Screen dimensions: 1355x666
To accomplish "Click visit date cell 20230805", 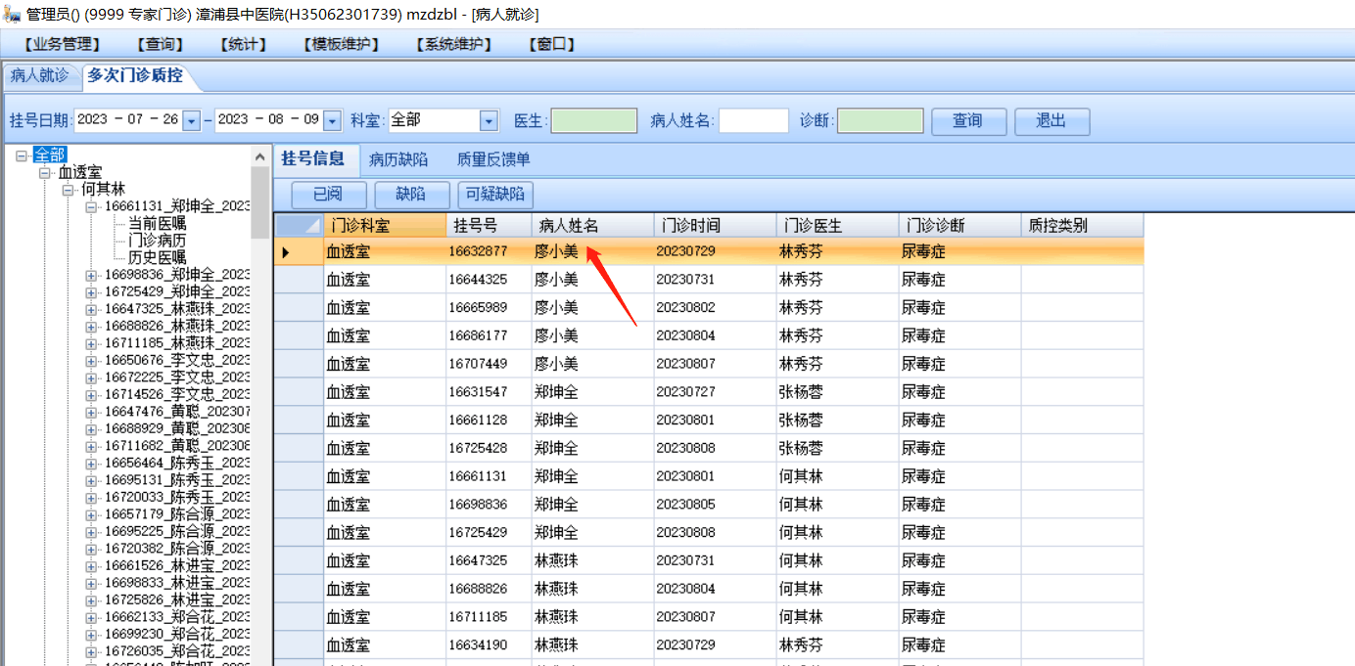I will pos(715,505).
